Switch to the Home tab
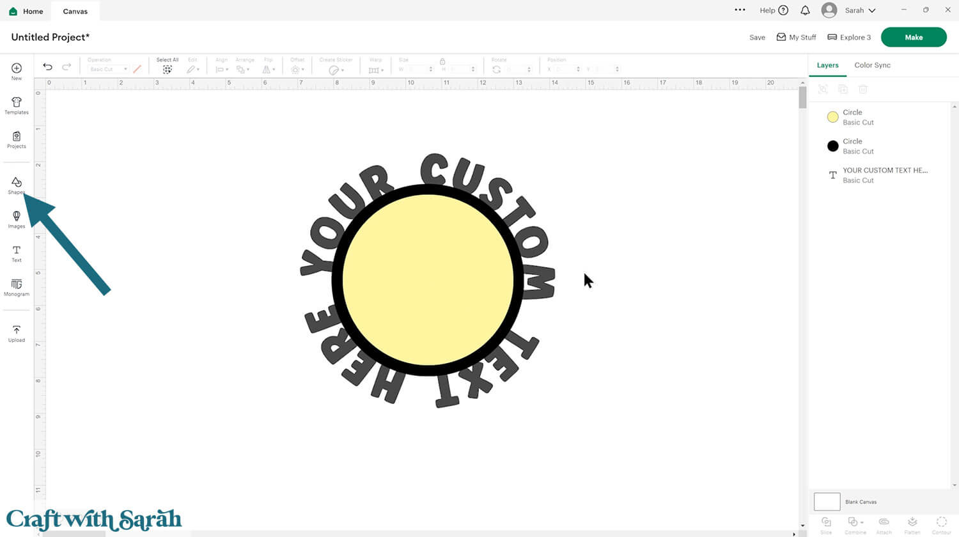The width and height of the screenshot is (959, 537). [26, 11]
